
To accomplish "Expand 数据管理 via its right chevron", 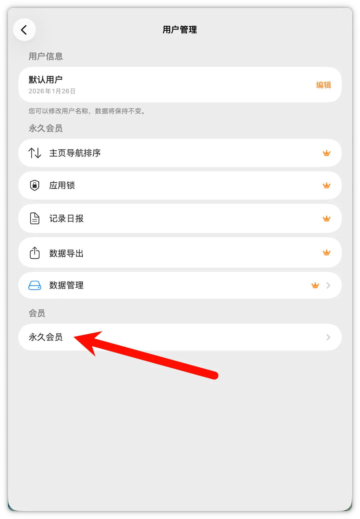I will click(328, 285).
